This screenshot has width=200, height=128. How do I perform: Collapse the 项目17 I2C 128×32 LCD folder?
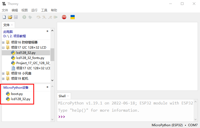(3, 48)
